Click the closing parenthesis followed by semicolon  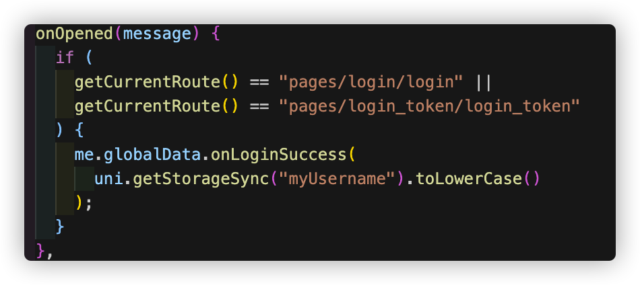tap(79, 203)
